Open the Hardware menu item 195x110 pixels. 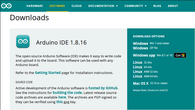tap(35, 6)
